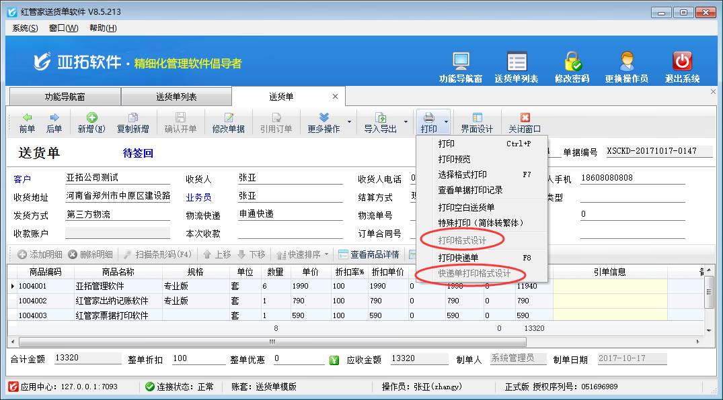The height and width of the screenshot is (400, 723).
Task: Open 界面设计 in the toolbar
Action: click(477, 123)
